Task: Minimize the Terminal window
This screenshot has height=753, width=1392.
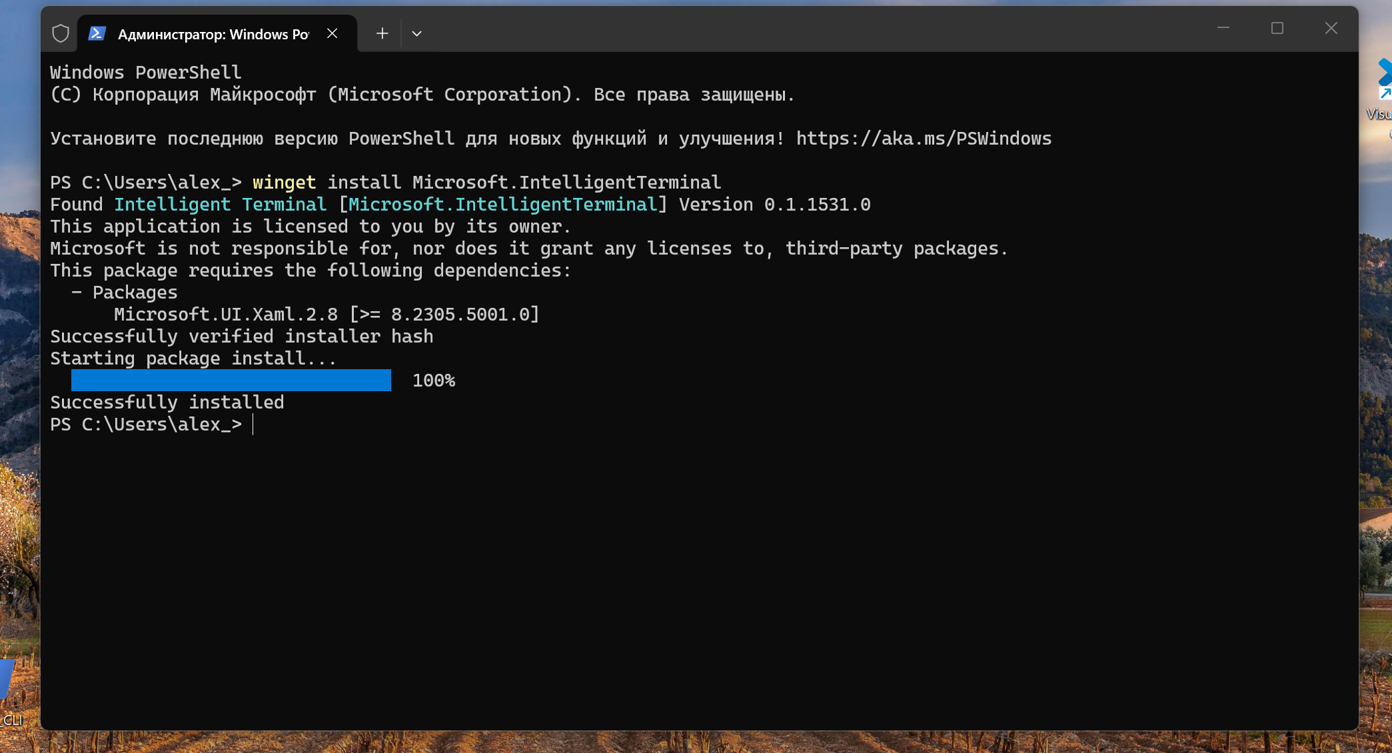Action: (1223, 28)
